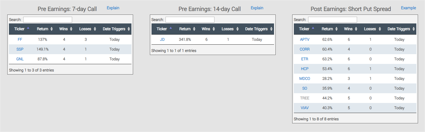Sort 7-day Call table by Losses icon
This screenshot has height=132, width=425.
[95, 29]
